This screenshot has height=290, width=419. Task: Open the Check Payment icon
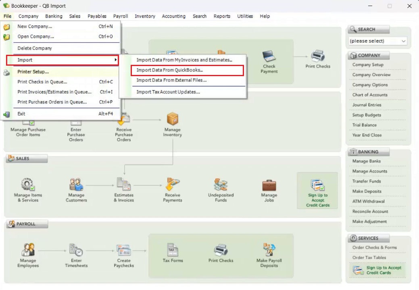pyautogui.click(x=269, y=56)
